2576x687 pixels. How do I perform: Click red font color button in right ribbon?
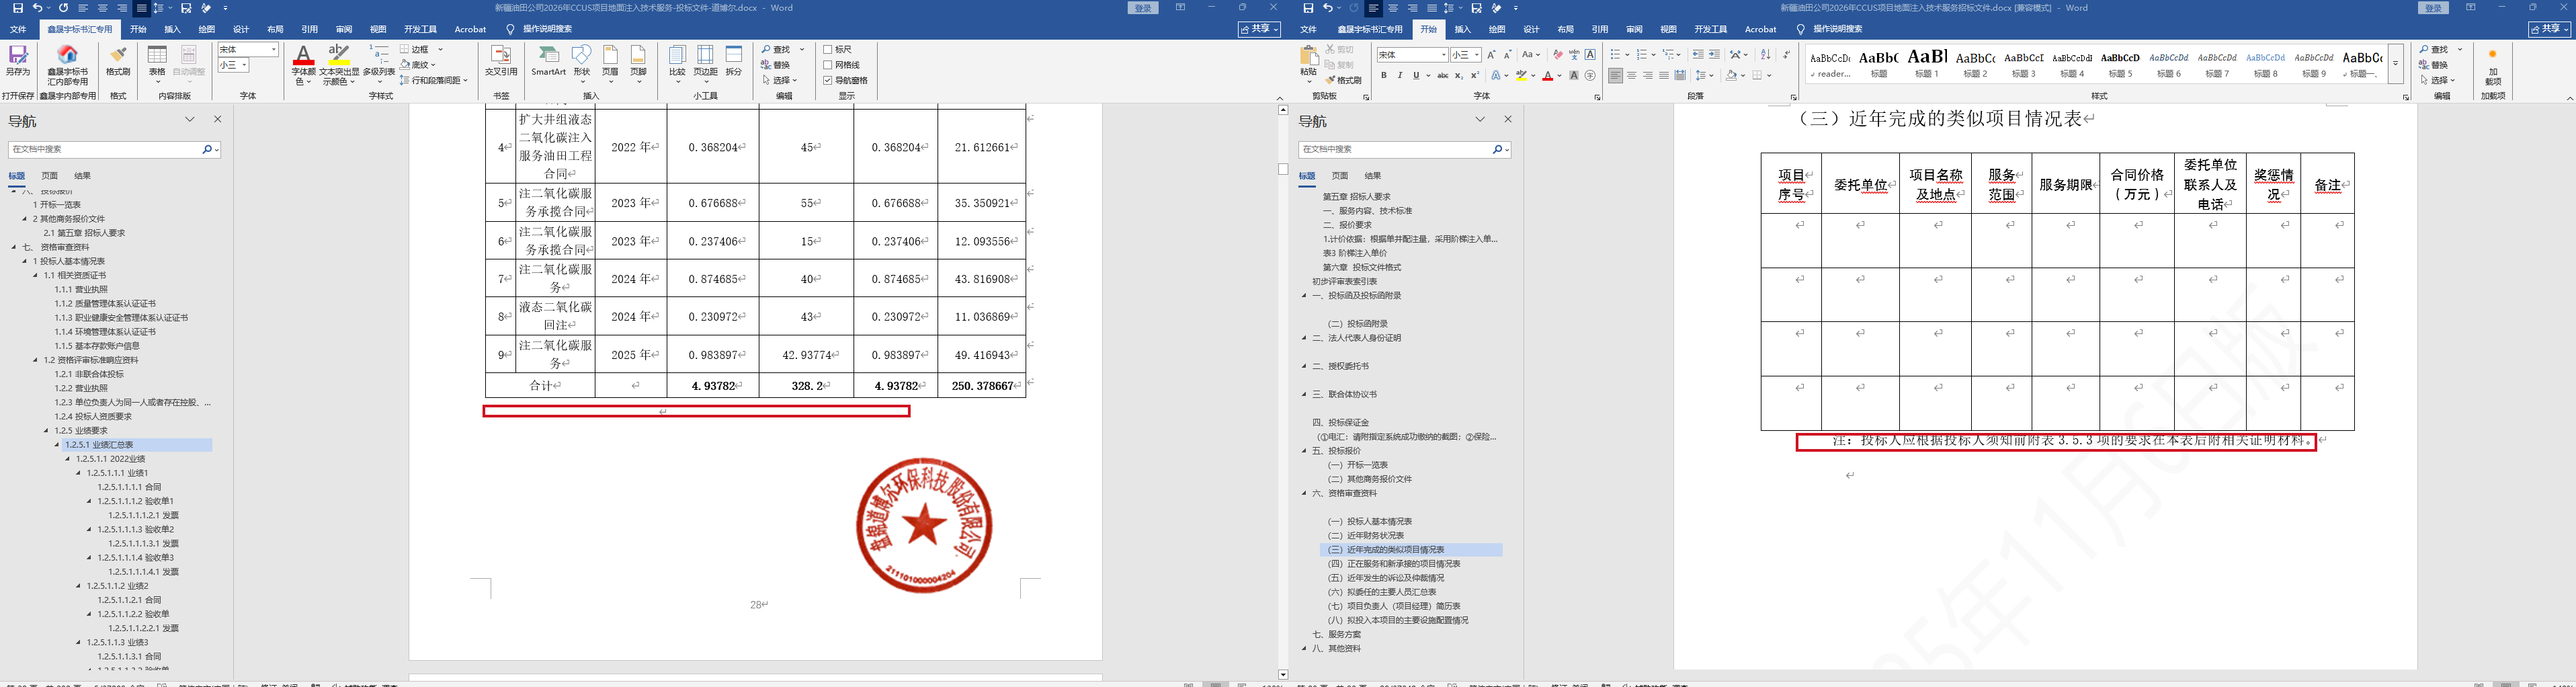[1547, 76]
